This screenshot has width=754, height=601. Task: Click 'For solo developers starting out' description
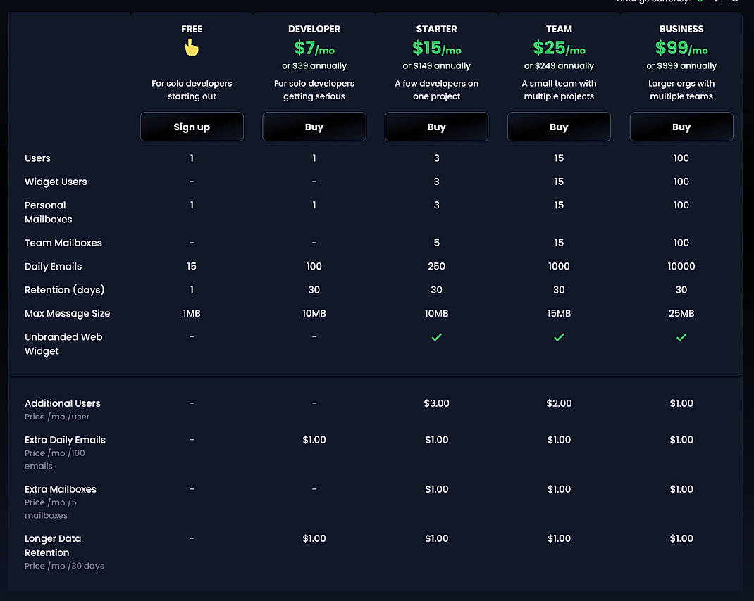pos(192,90)
